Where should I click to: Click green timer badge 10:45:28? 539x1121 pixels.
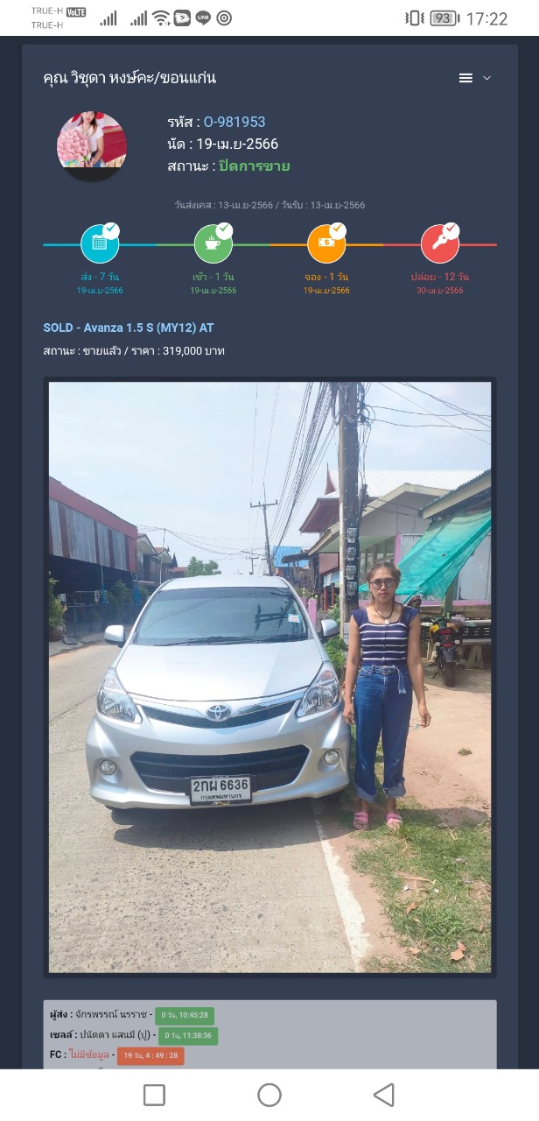pos(184,1016)
